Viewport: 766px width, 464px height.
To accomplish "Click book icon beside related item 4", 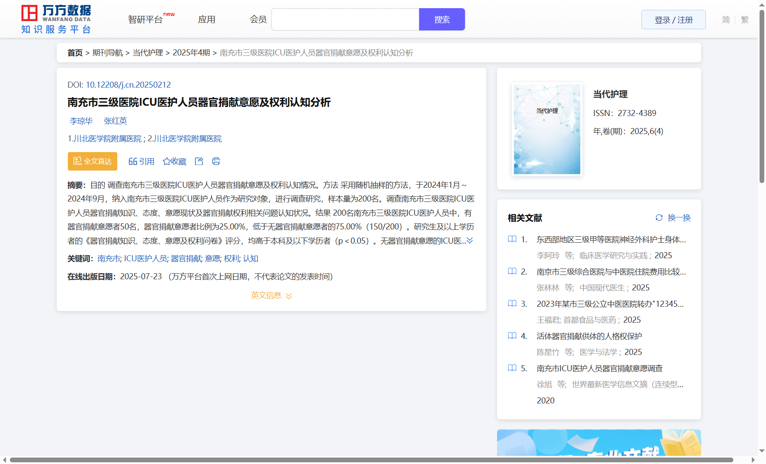I will (x=512, y=336).
